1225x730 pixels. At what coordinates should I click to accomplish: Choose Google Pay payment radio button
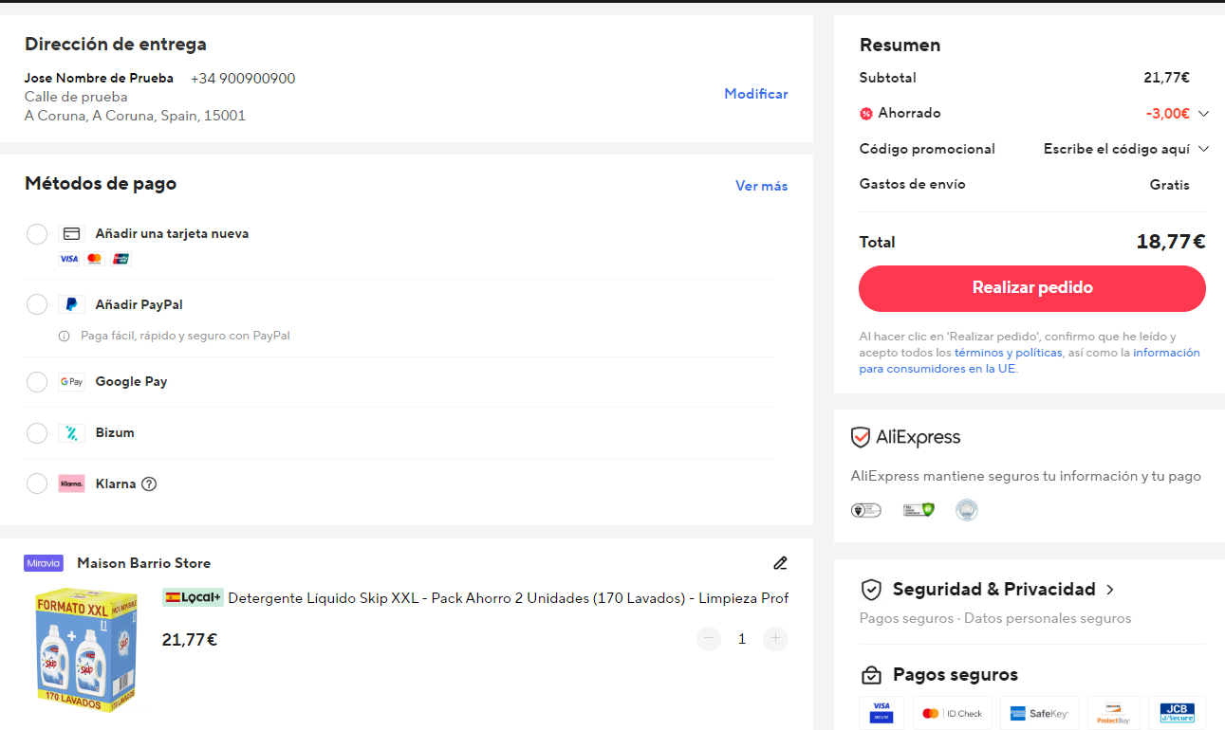[x=37, y=382]
